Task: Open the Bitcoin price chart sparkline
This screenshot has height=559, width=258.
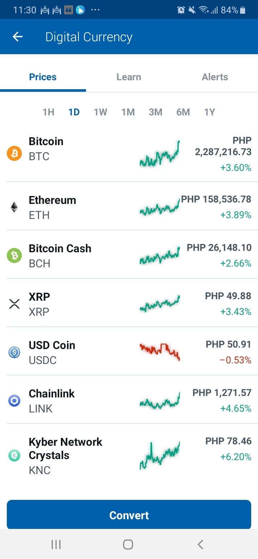Action: [160, 154]
